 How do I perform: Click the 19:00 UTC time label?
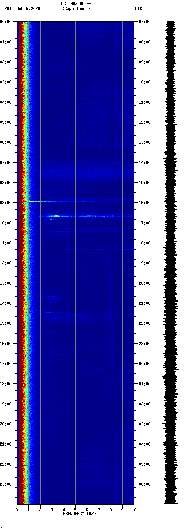click(x=145, y=263)
